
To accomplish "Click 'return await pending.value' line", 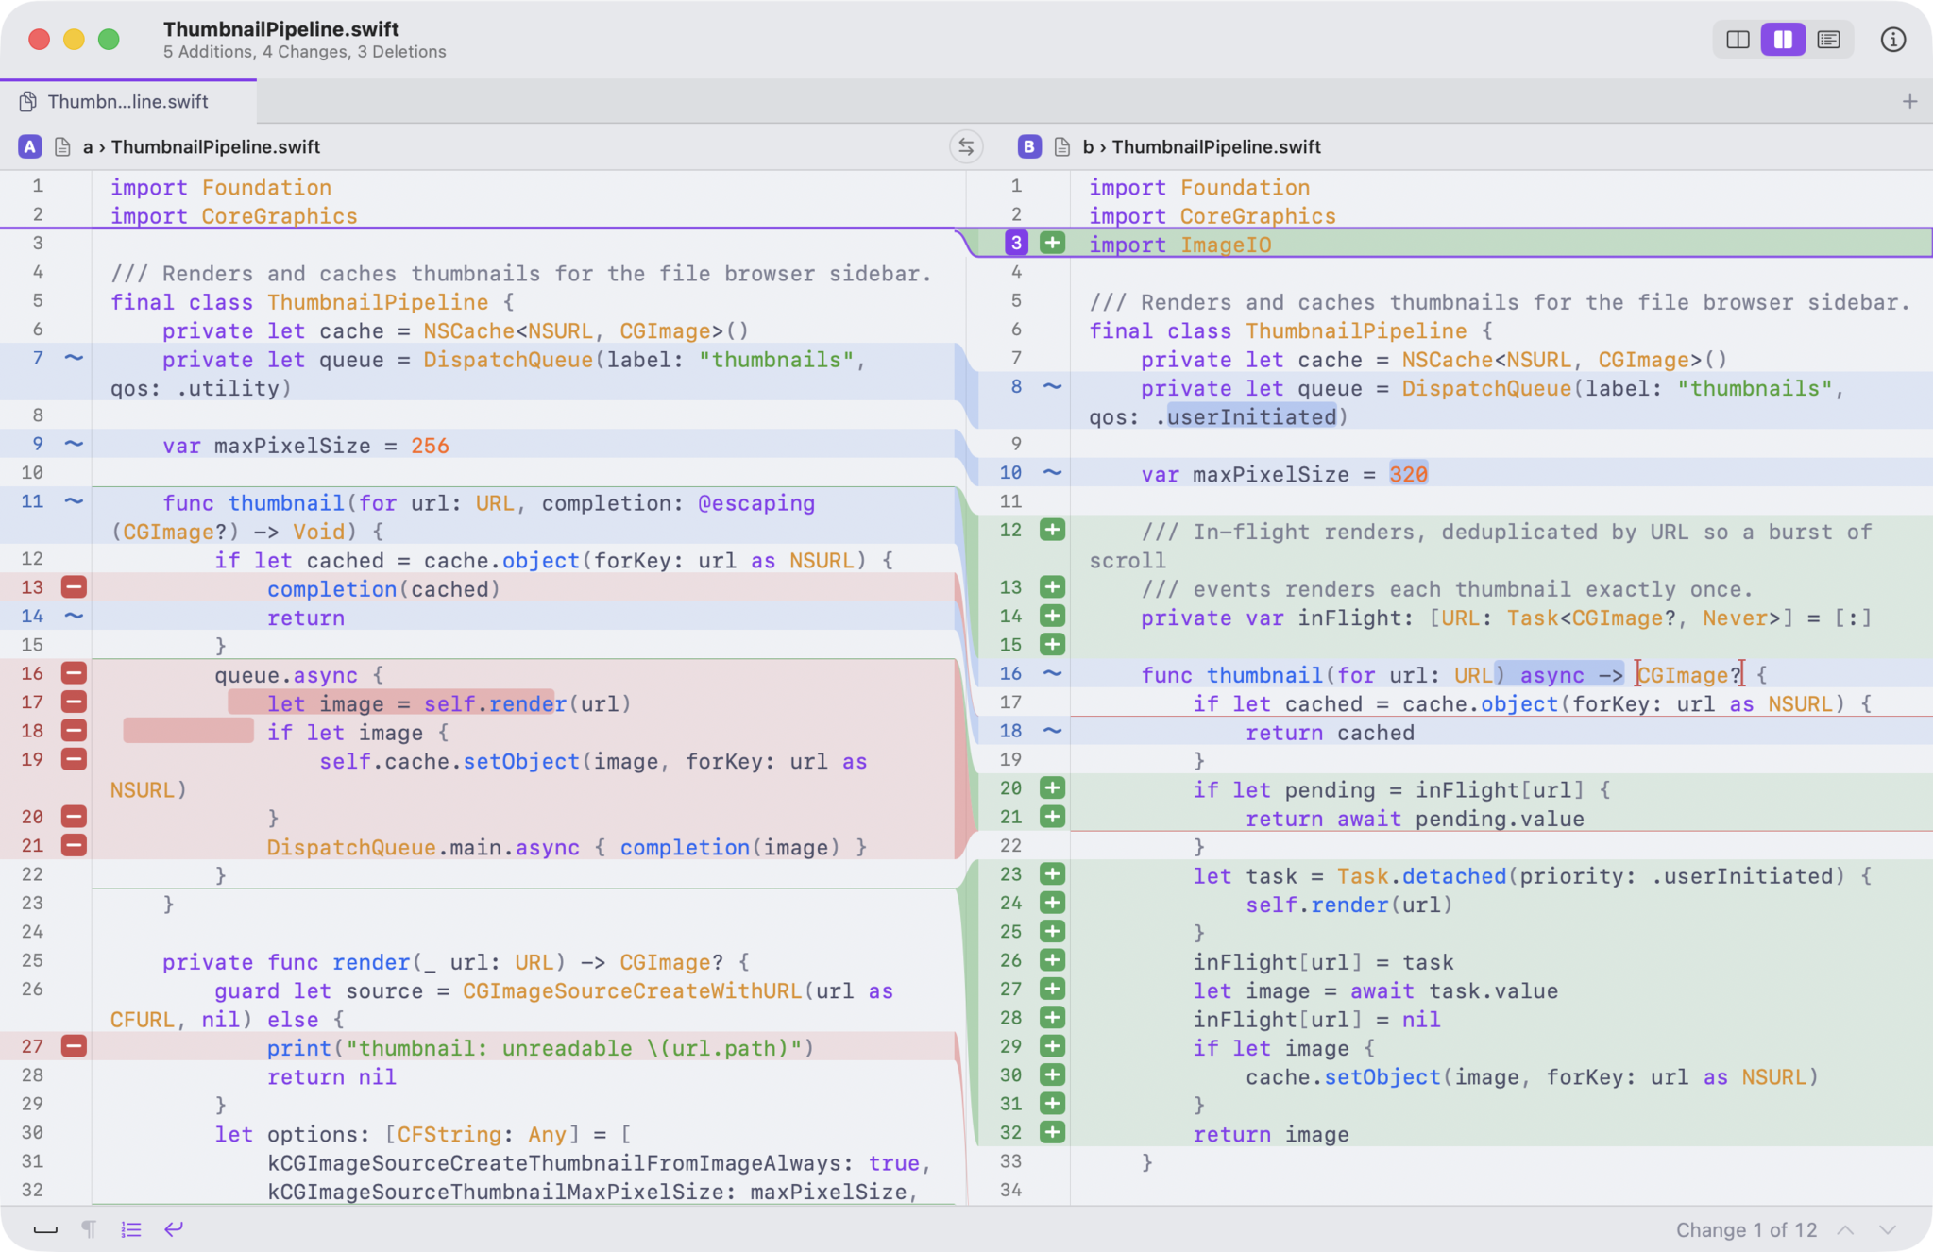I will [1415, 819].
